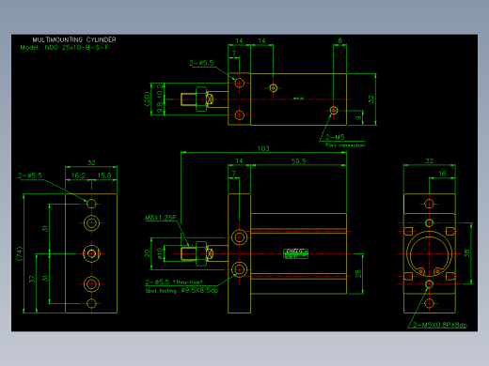Click the 103 overall length dimension
The height and width of the screenshot is (366, 489).
coord(263,148)
